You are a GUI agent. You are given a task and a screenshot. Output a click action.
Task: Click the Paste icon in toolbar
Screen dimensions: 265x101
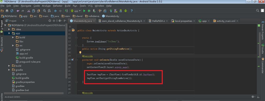pos(38,11)
